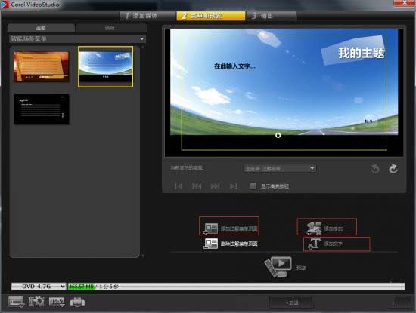The image size is (416, 313).
Task: Click the add notes menu page icon
Action: [x=211, y=229]
